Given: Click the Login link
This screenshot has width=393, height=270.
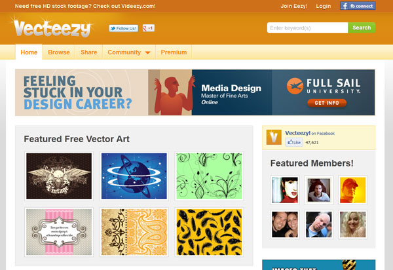Looking at the screenshot, I should point(324,6).
